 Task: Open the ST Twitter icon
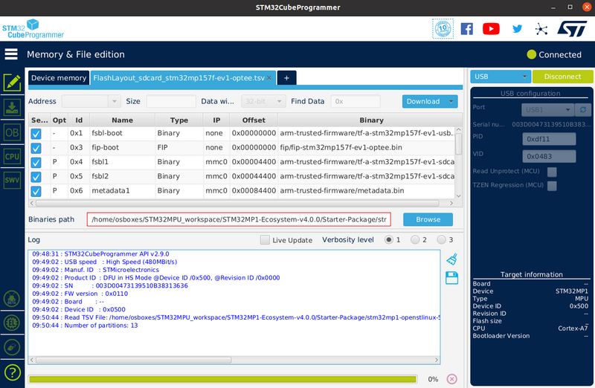517,29
